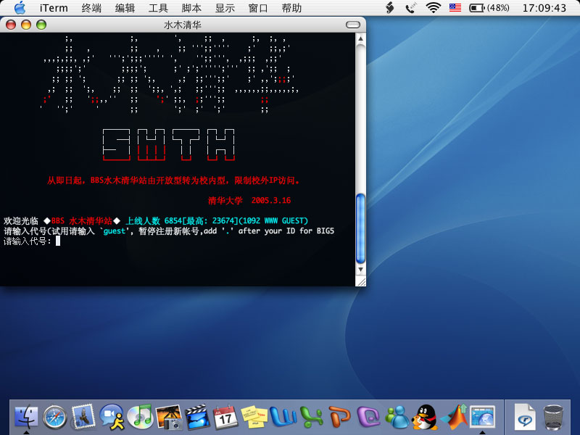This screenshot has height=435, width=580.
Task: Open the document icon beside Trash
Action: click(x=524, y=418)
